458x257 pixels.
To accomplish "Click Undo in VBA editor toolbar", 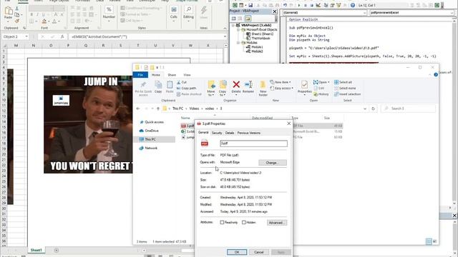I will click(x=285, y=5).
